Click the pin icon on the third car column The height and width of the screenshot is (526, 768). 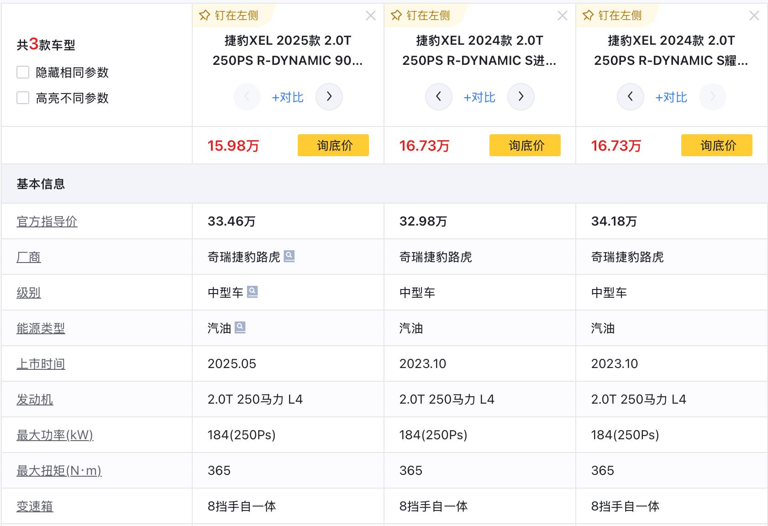coord(588,16)
